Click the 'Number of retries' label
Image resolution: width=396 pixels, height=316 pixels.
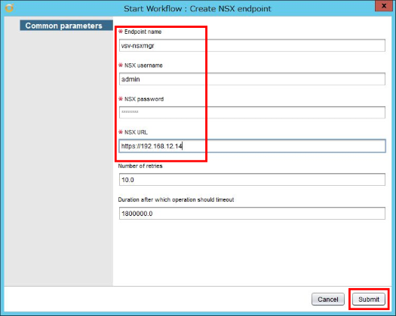(x=140, y=166)
